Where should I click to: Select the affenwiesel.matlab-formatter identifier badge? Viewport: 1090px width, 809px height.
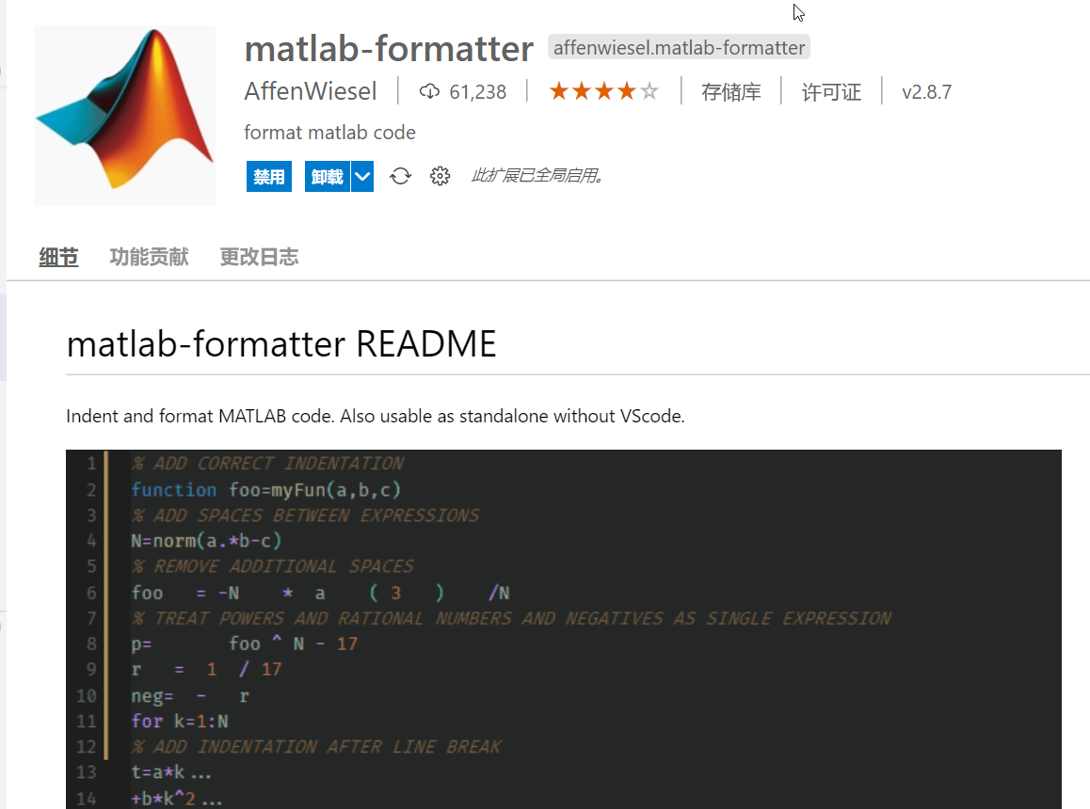[x=679, y=47]
